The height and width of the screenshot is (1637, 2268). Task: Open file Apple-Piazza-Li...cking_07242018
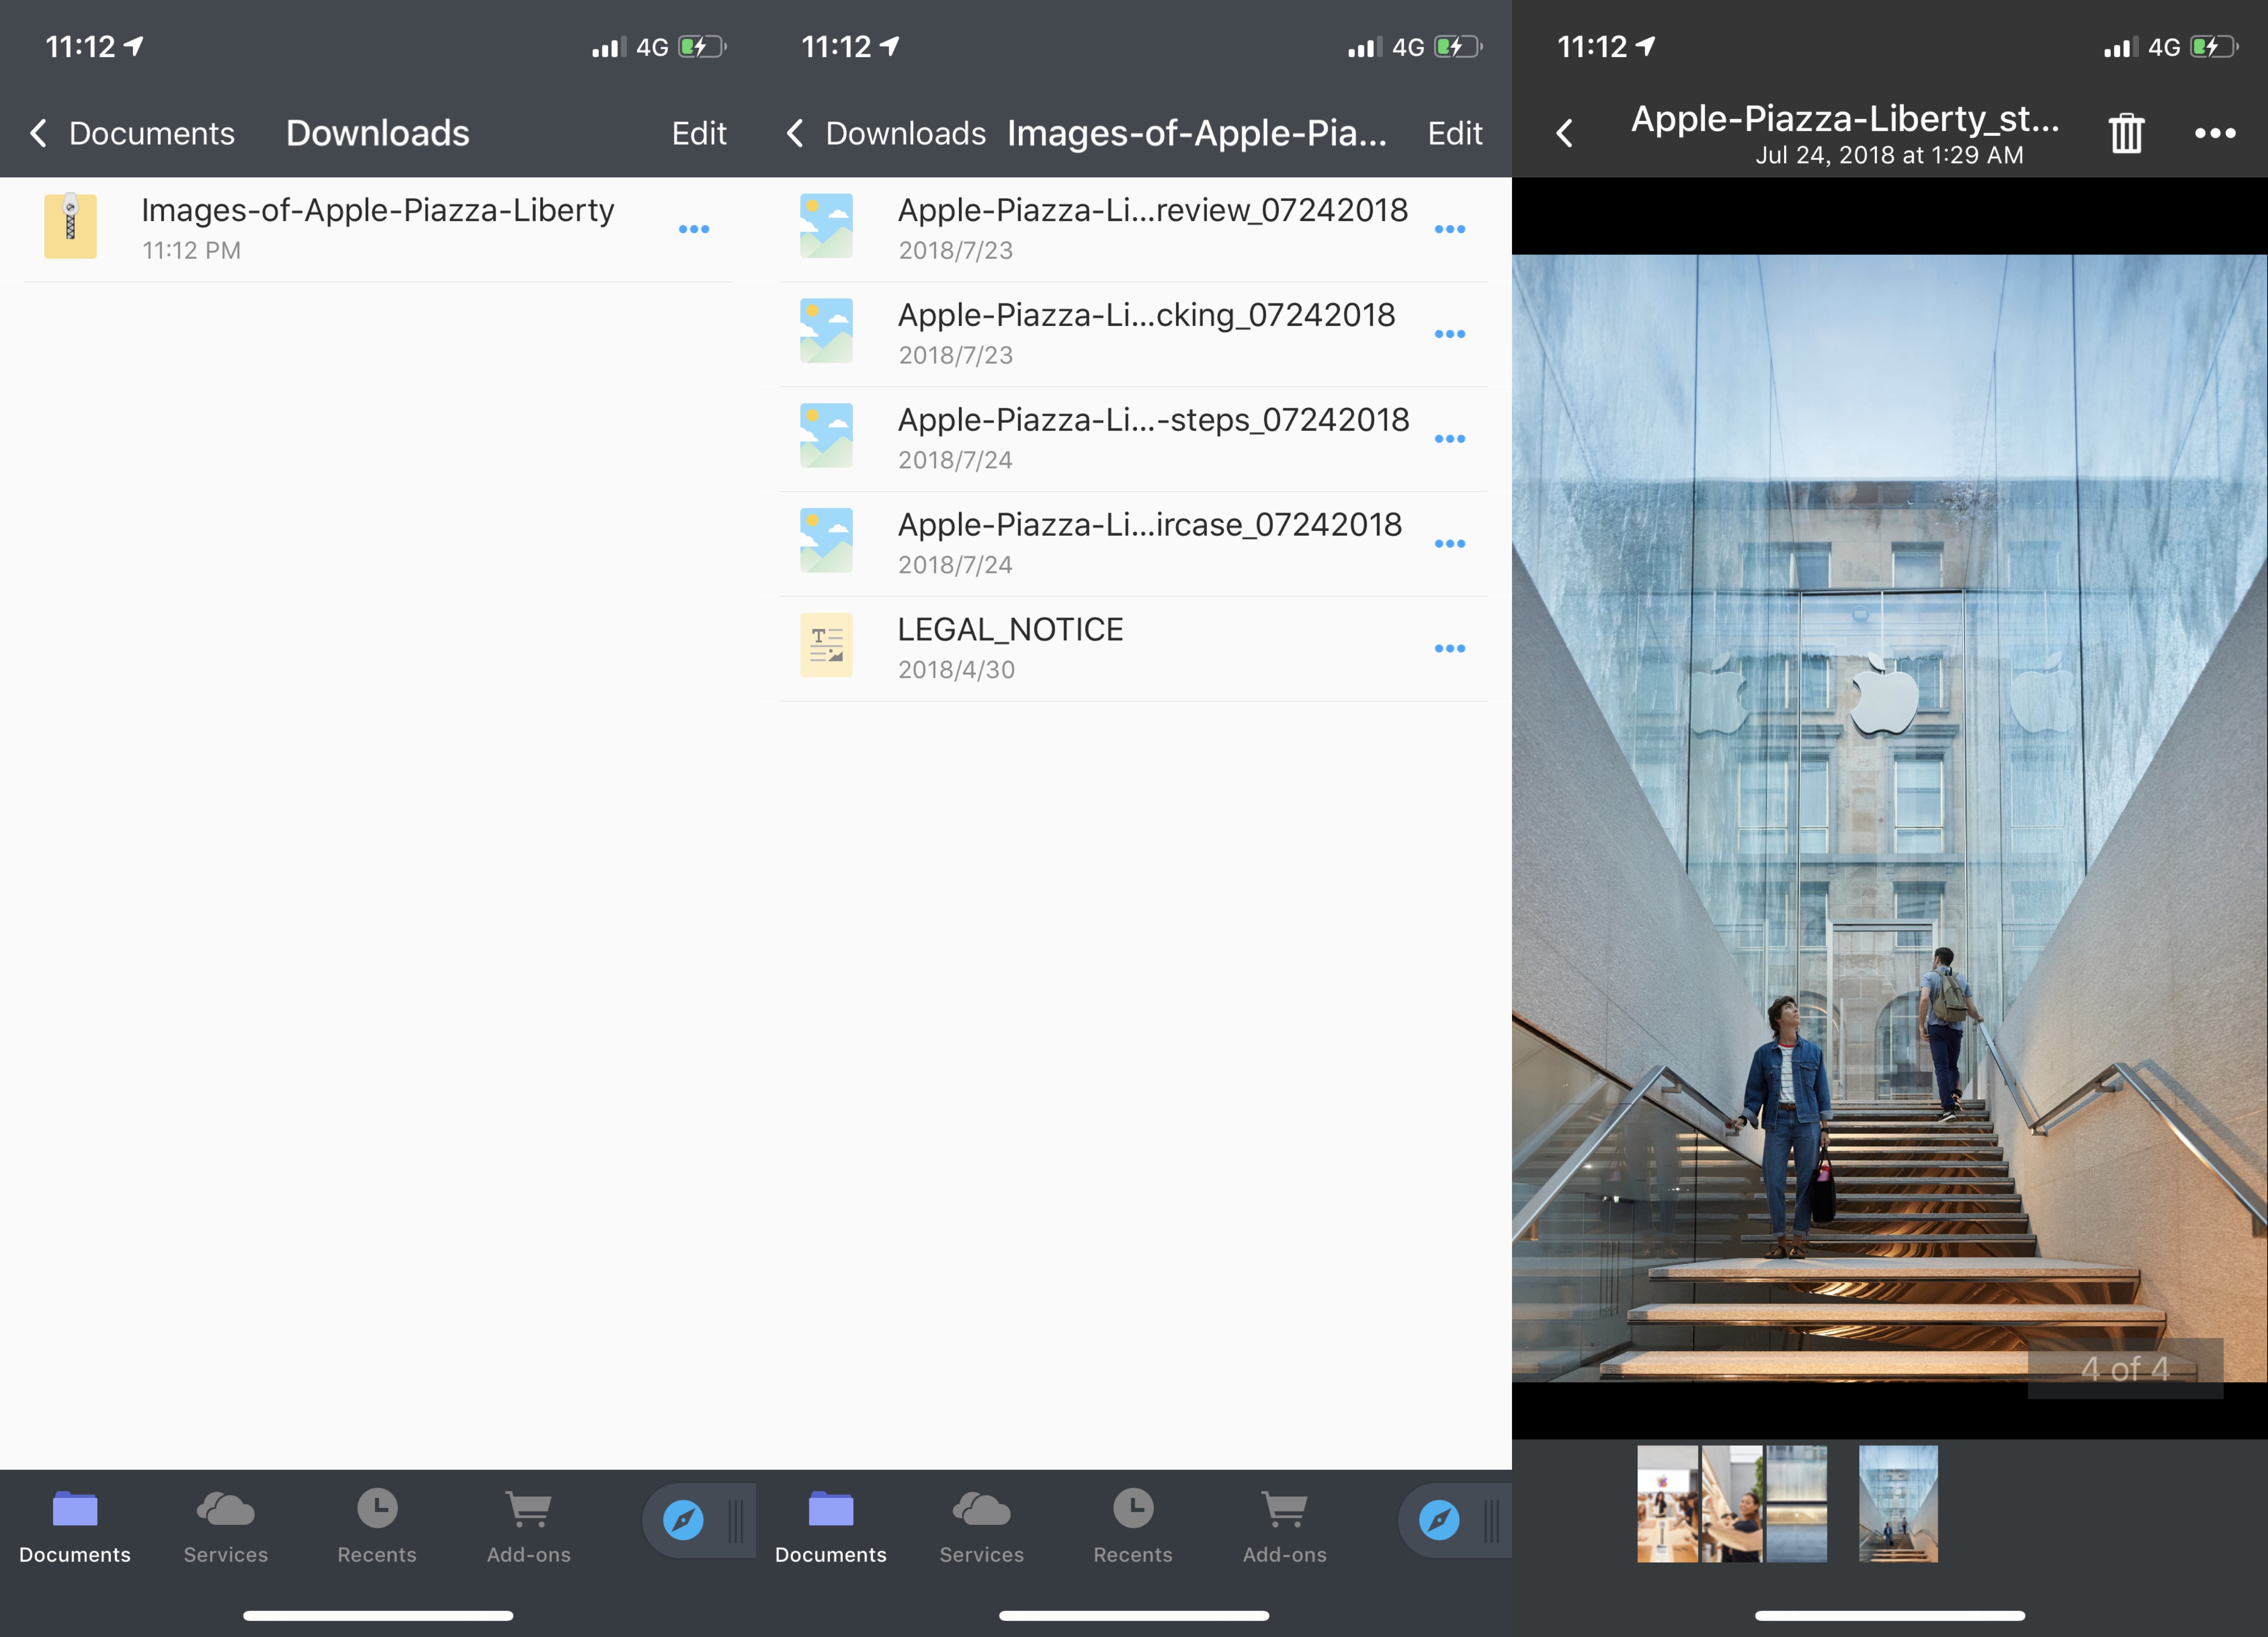1146,315
